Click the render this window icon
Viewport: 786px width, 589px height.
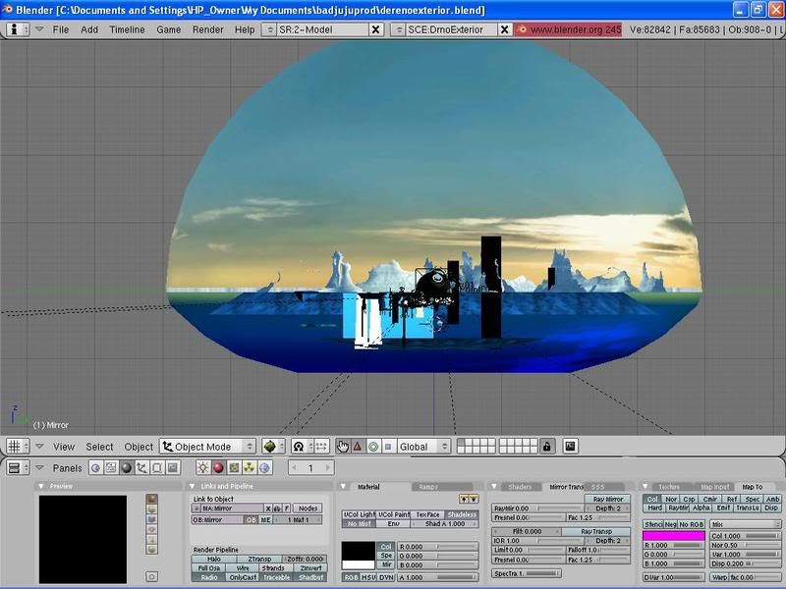[570, 447]
